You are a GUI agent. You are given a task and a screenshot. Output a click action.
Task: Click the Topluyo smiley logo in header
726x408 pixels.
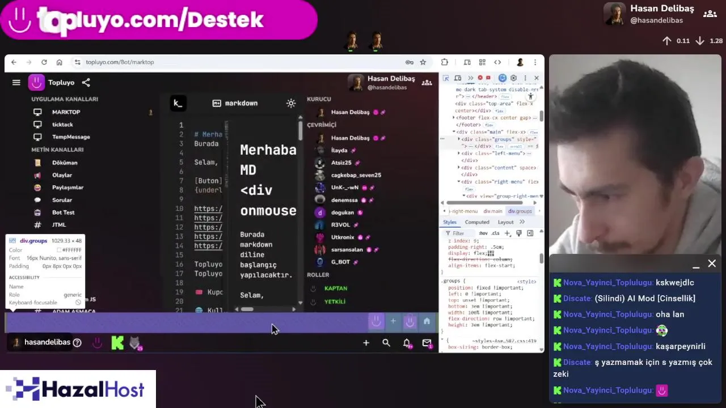pyautogui.click(x=36, y=83)
